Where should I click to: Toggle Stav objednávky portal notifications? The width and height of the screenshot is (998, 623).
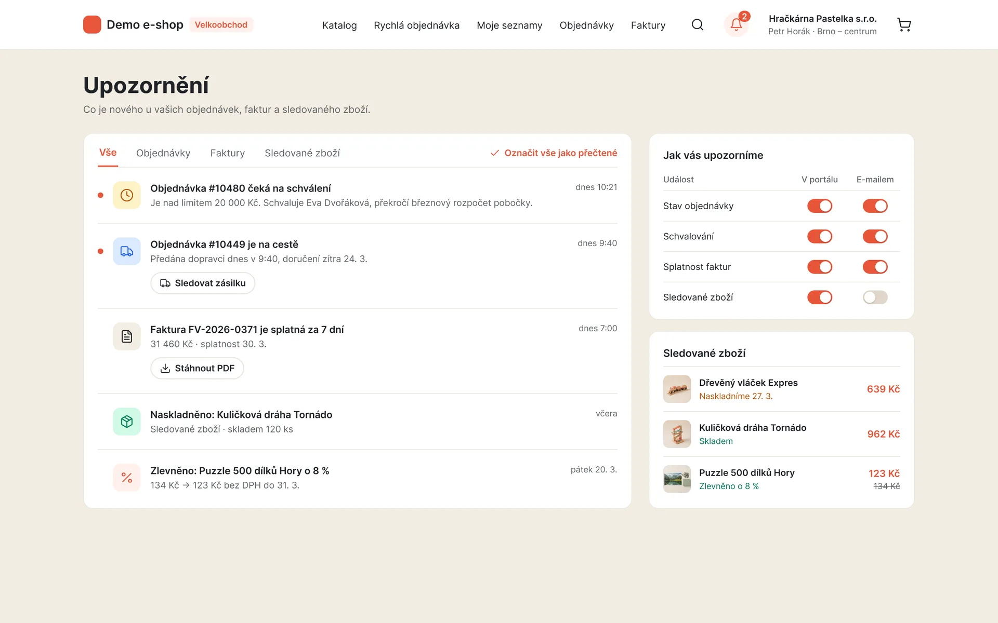820,206
